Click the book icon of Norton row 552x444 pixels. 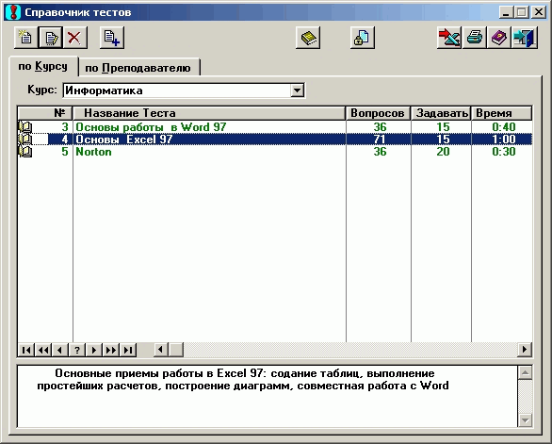25,152
